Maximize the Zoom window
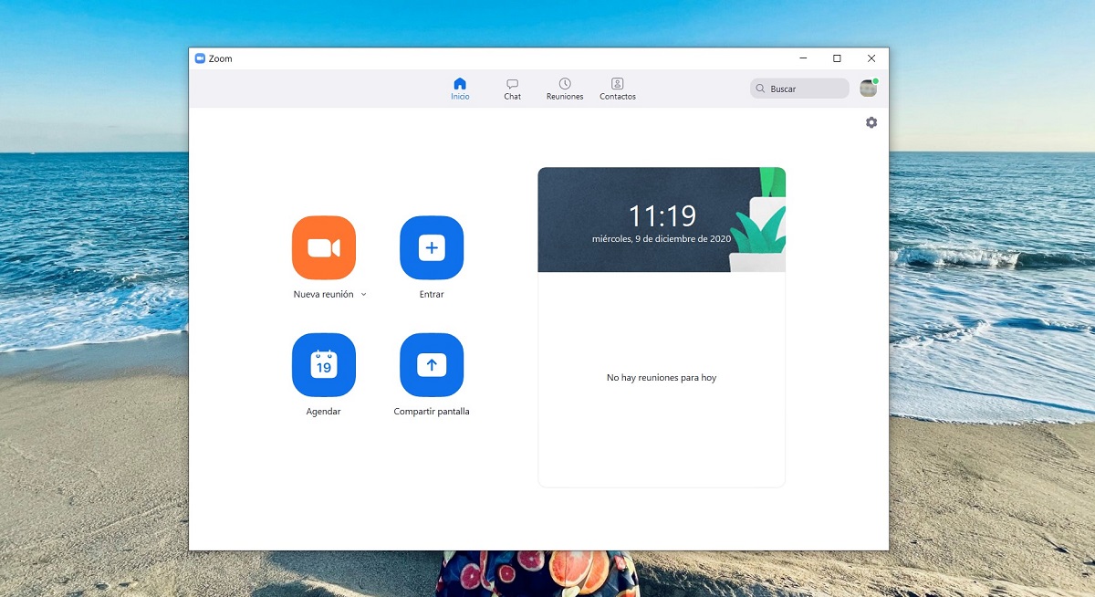This screenshot has width=1095, height=597. (x=837, y=58)
